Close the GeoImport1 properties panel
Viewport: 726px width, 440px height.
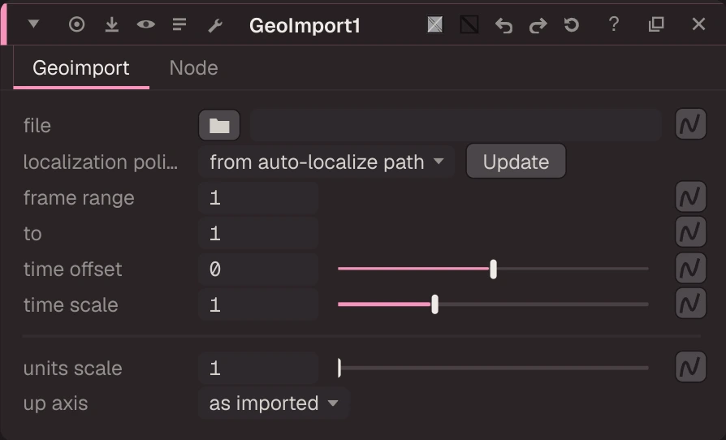[698, 24]
